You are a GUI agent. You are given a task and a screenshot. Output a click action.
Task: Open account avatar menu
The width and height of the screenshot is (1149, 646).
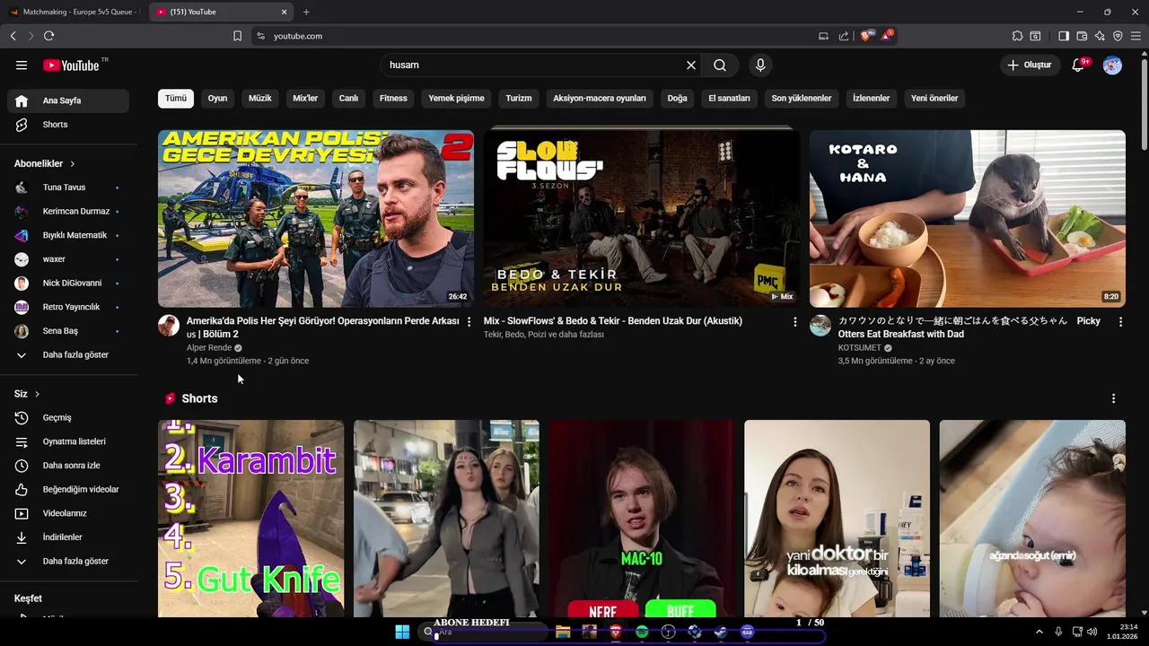(1112, 65)
